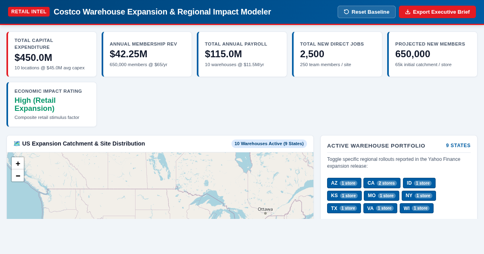This screenshot has width=484, height=254.
Task: Click the Export Executive Brief button
Action: pos(438,12)
